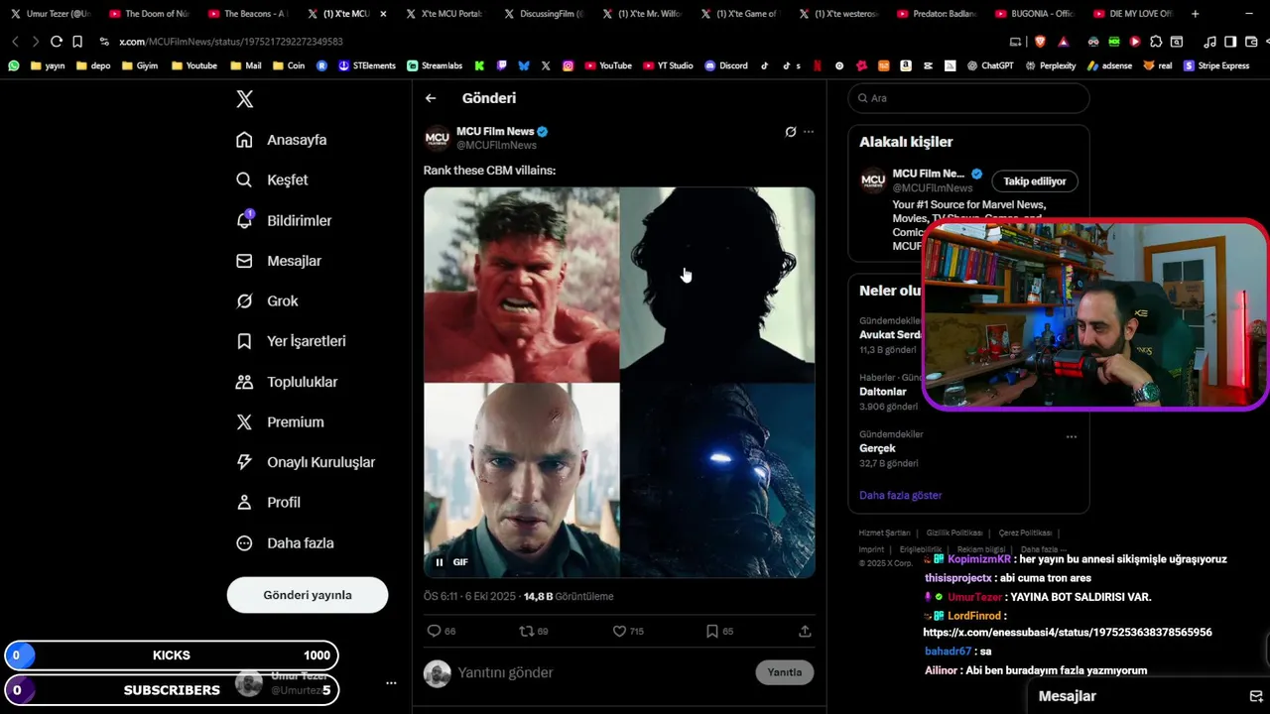Switch to BUGONIA YouTube tab
The image size is (1270, 714).
[1036, 14]
